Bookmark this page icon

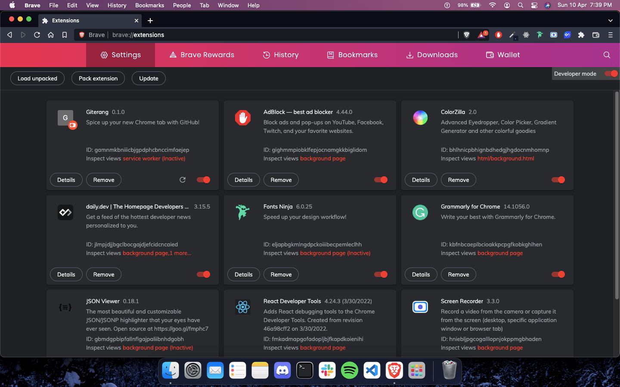coord(65,35)
